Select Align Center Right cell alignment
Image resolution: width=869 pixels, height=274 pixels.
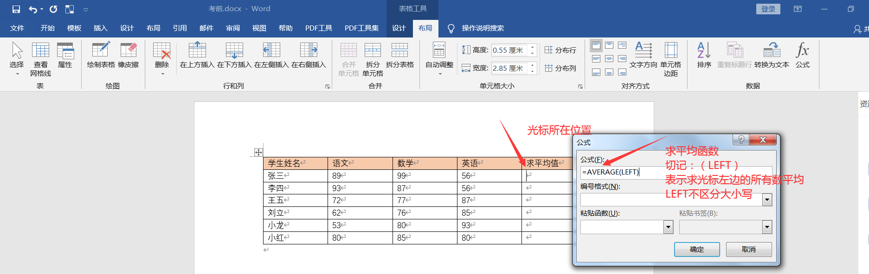622,59
